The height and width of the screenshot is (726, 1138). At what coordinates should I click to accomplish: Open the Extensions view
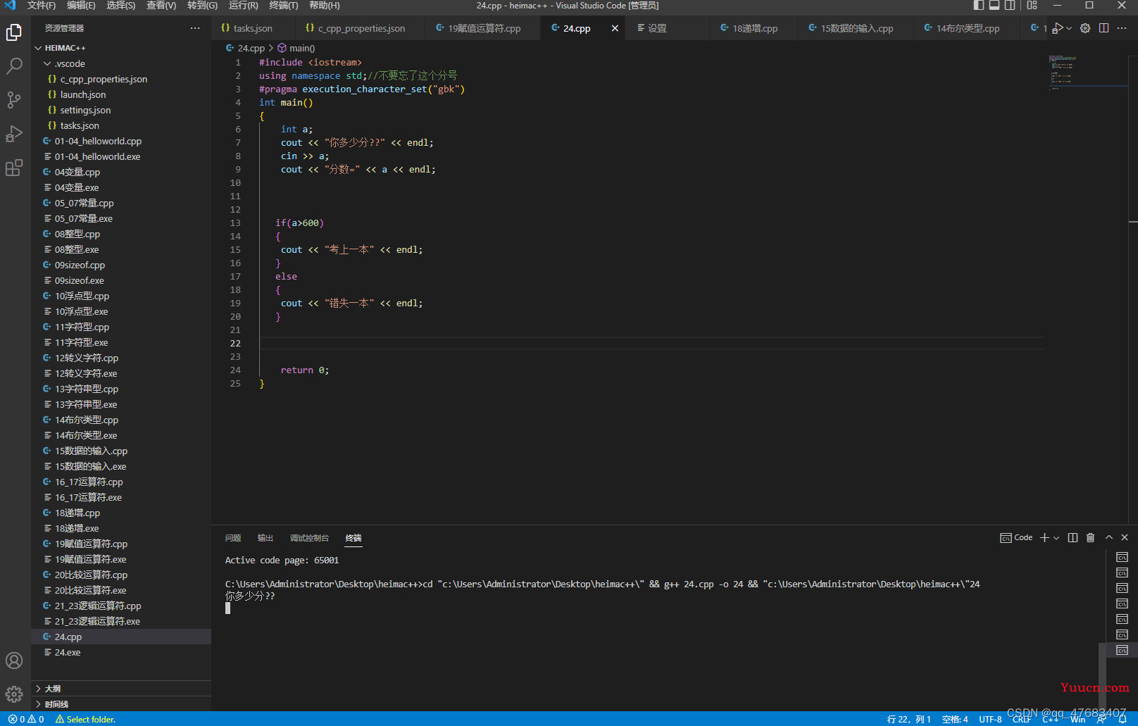pos(14,168)
